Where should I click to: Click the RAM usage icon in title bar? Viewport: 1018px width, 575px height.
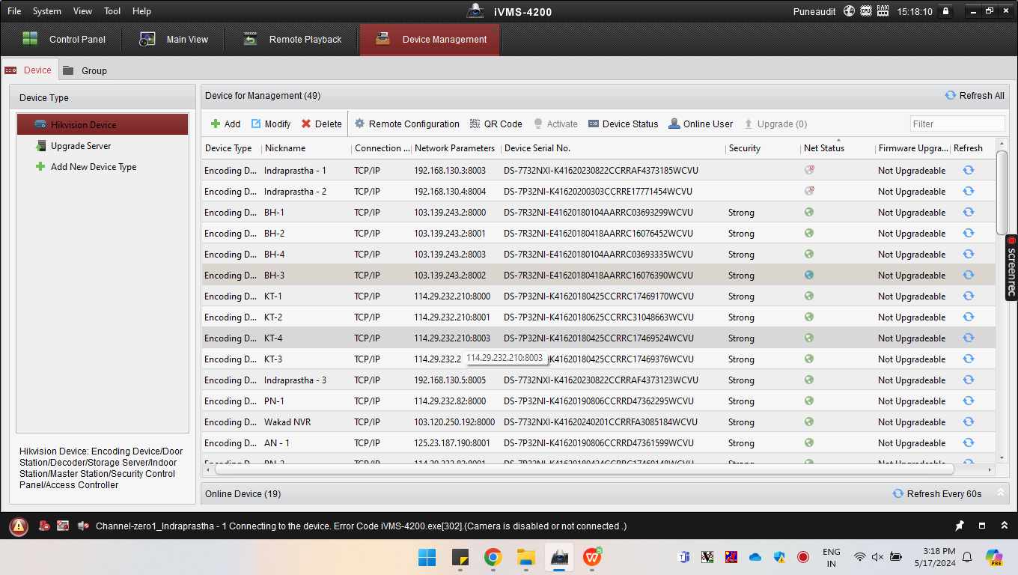click(x=883, y=11)
